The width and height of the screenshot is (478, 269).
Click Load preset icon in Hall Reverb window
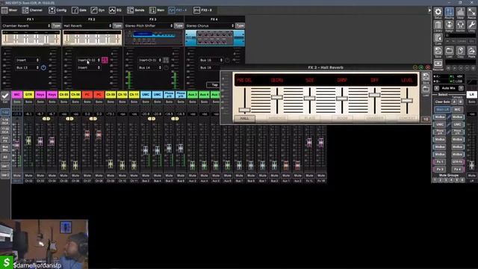pyautogui.click(x=426, y=90)
